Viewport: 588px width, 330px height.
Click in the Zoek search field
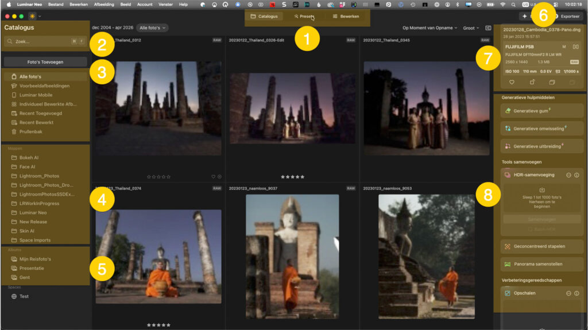(45, 41)
